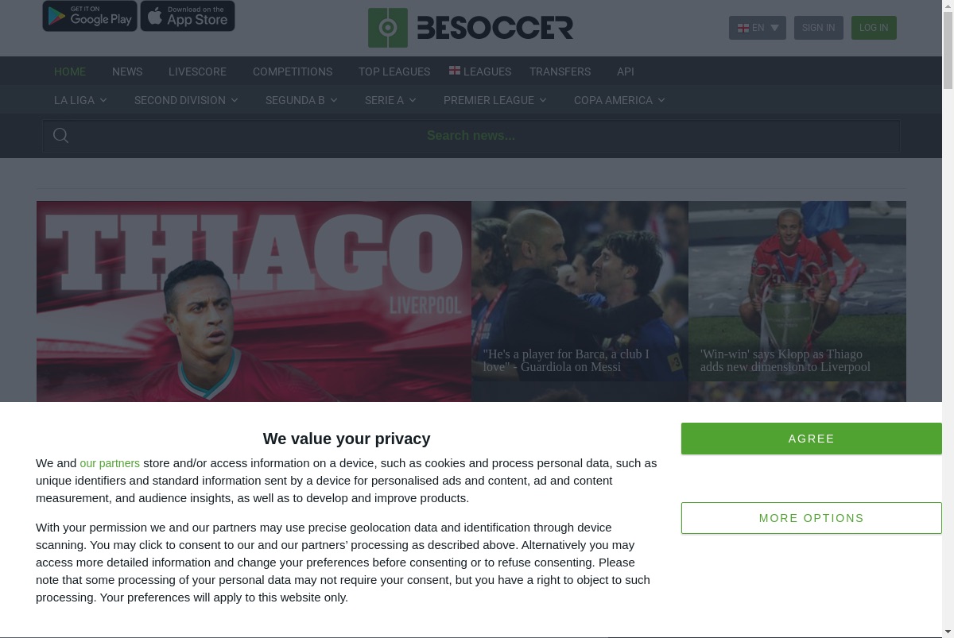Accept cookies with the Agree button
The width and height of the screenshot is (954, 638).
tap(812, 439)
